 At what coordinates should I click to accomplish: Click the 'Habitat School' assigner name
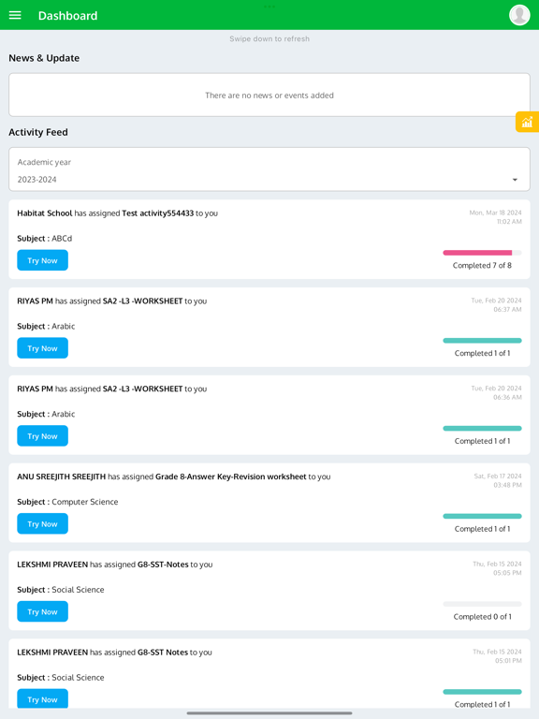point(45,213)
